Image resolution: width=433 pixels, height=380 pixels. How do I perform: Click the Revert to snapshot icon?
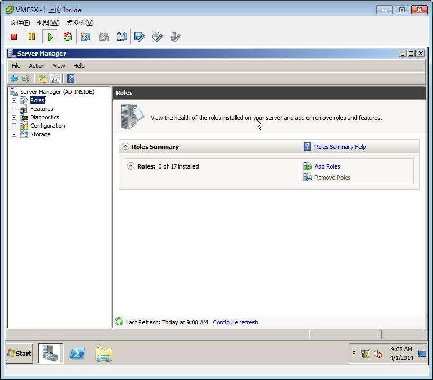[104, 37]
